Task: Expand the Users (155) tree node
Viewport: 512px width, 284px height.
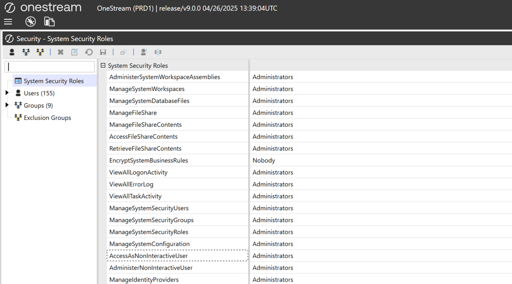Action: pos(7,93)
